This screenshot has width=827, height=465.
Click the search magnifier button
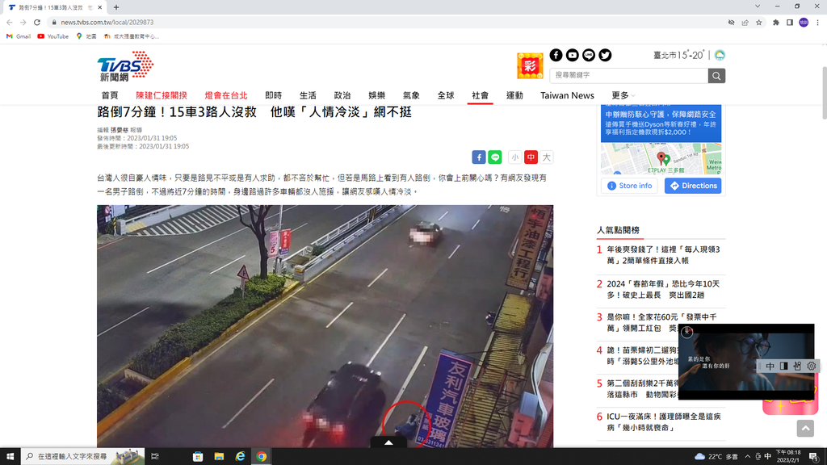coord(716,75)
